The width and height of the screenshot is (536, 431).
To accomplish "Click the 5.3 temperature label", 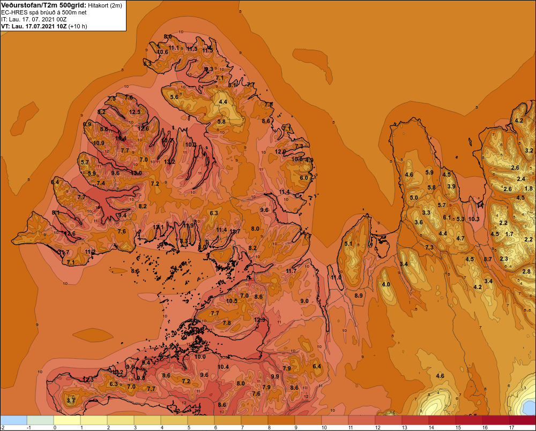I will pyautogui.click(x=460, y=220).
